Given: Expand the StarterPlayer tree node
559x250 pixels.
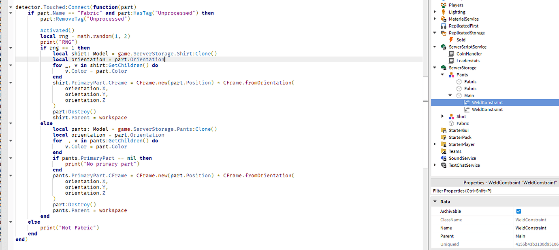Looking at the screenshot, I should (x=435, y=144).
